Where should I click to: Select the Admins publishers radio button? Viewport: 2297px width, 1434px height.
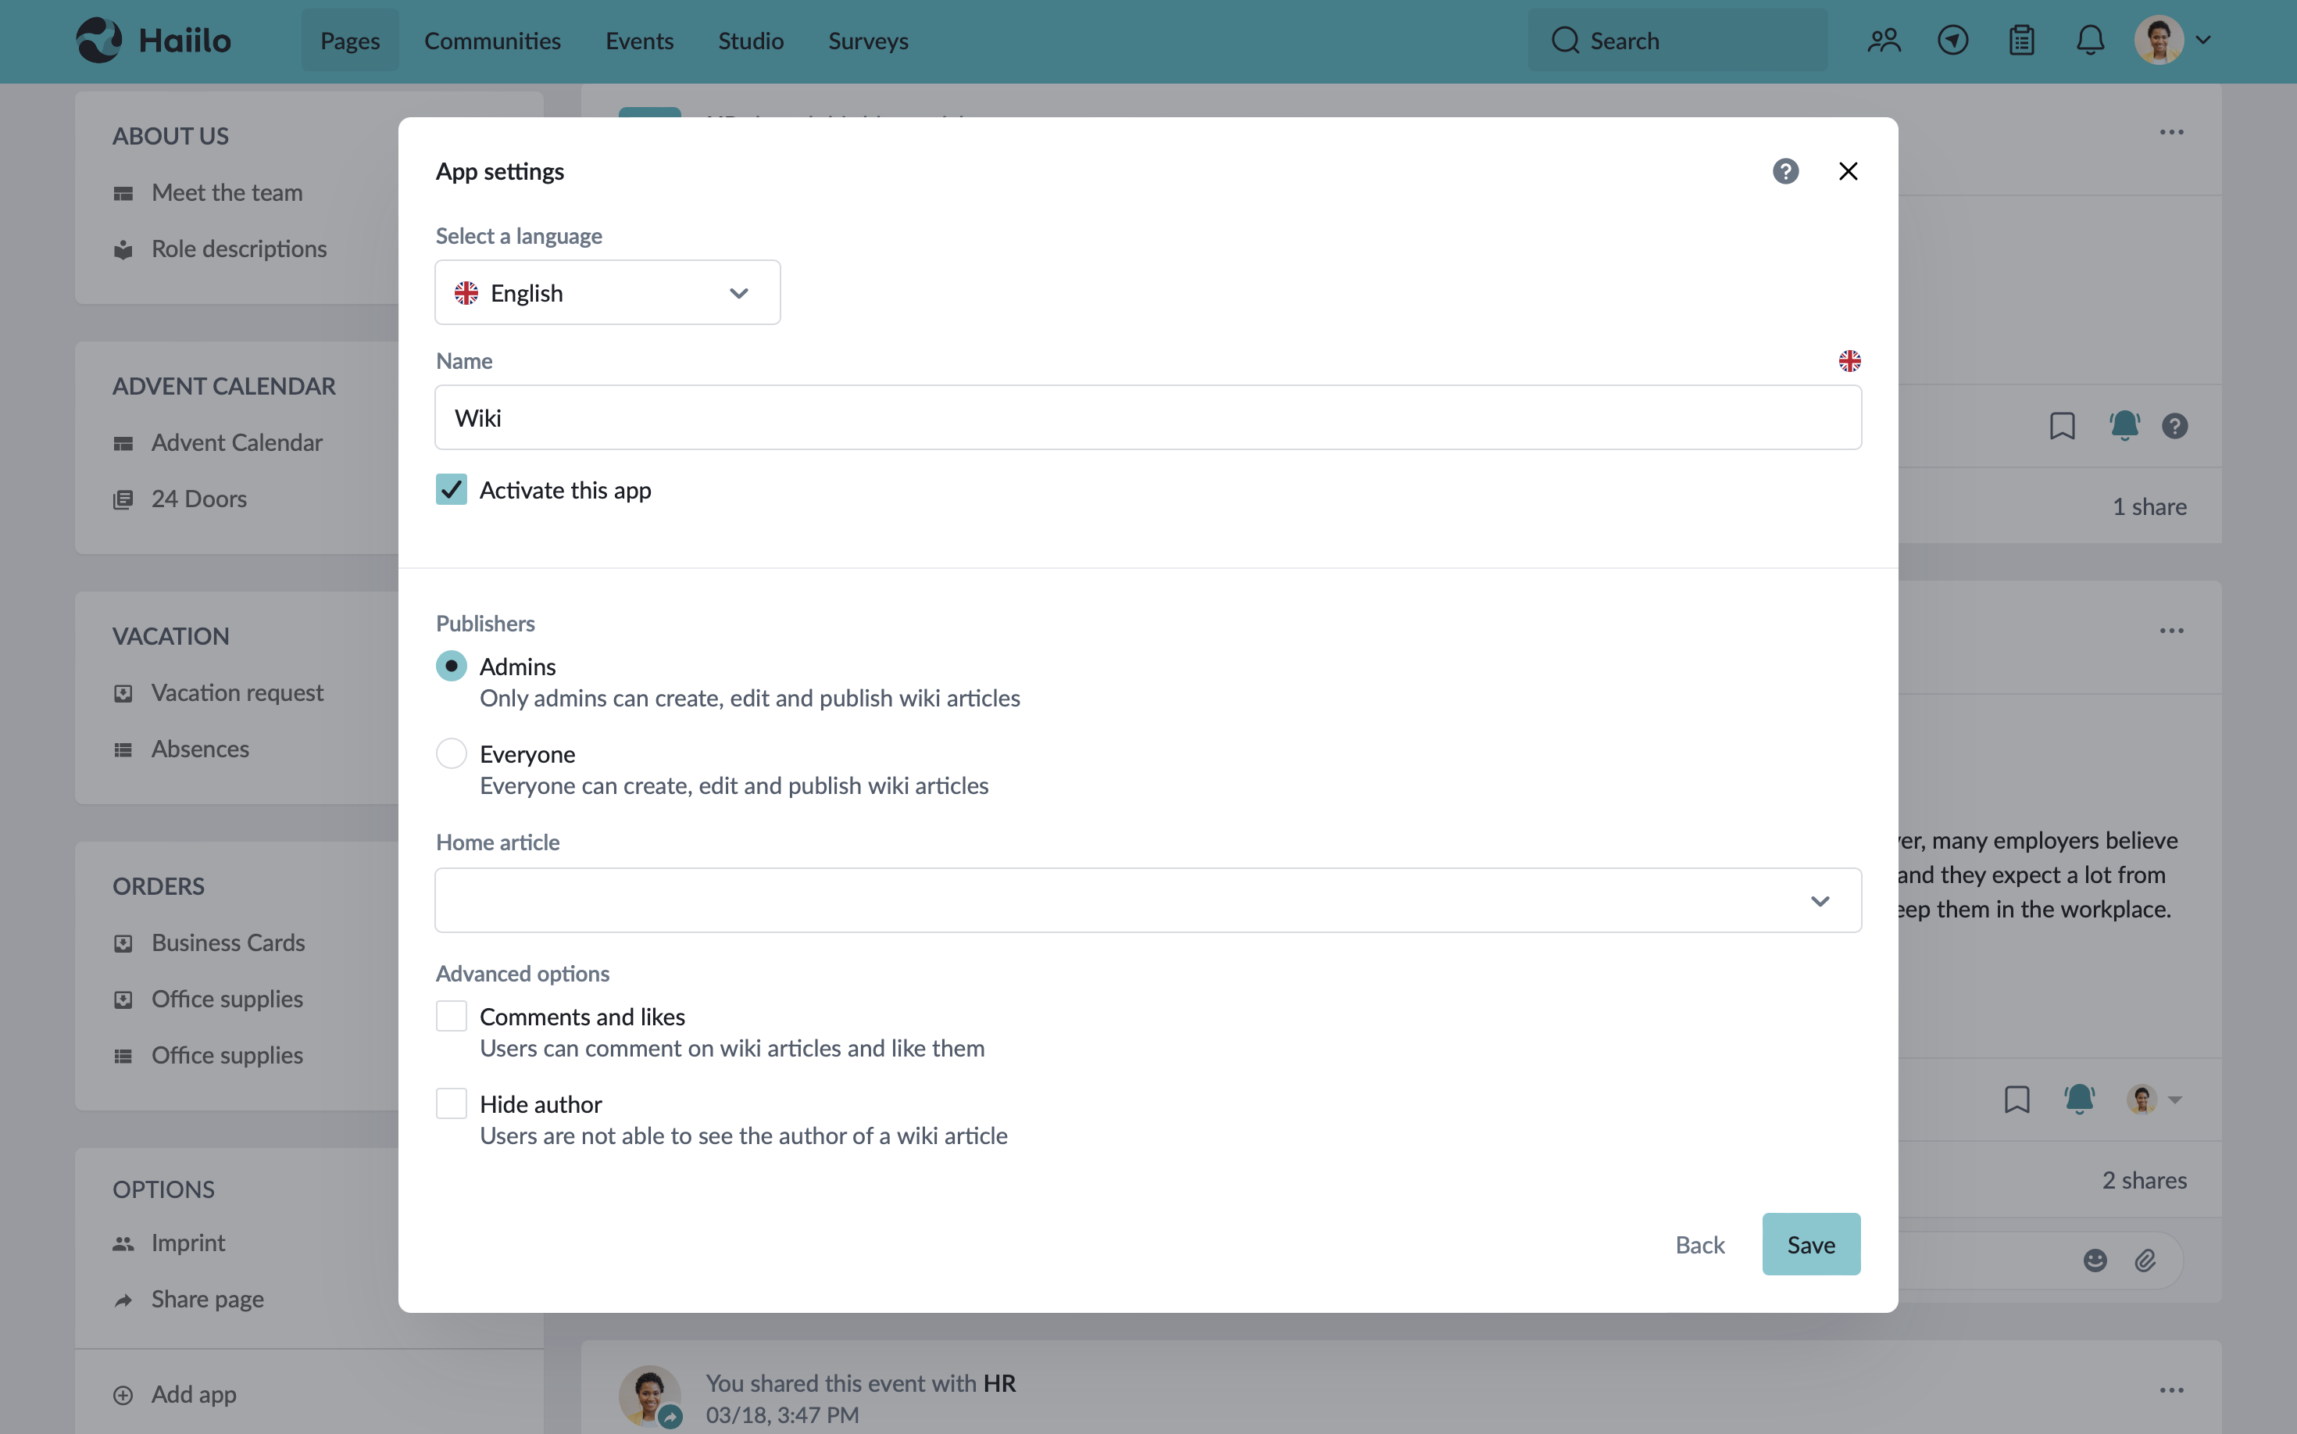click(452, 666)
